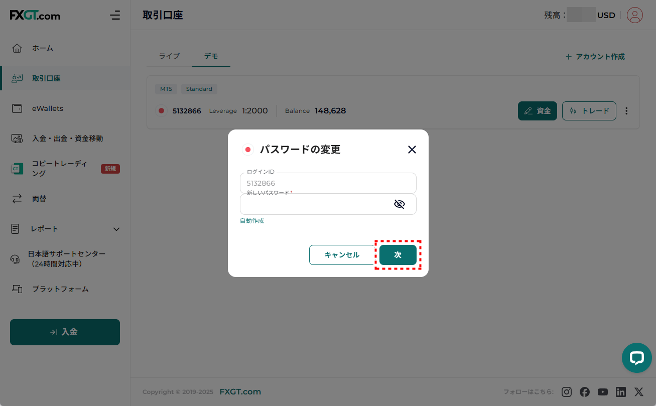
Task: Expand the レポート submenu chevron
Action: [116, 229]
